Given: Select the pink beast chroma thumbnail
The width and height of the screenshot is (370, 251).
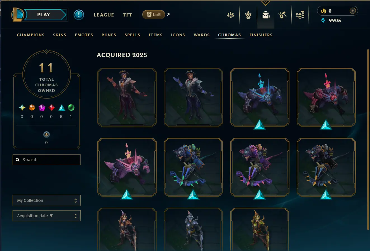Looking at the screenshot, I should click(127, 167).
